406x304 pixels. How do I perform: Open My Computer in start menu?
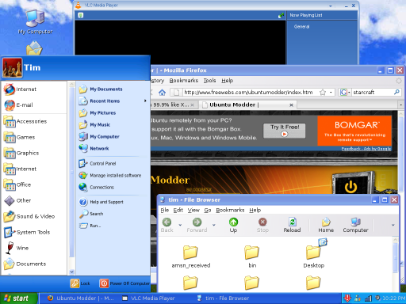[99, 136]
